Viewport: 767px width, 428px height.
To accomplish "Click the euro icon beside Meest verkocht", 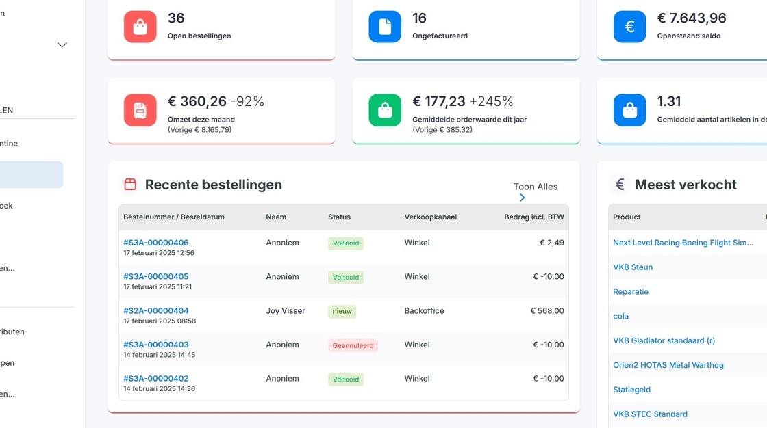I will click(x=620, y=184).
